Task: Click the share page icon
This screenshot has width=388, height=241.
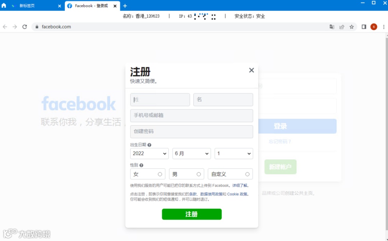Action: [x=342, y=27]
